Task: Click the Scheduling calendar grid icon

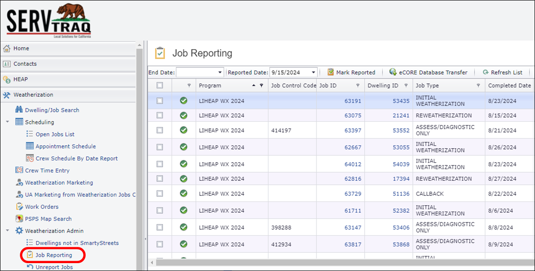Action: [x=19, y=122]
